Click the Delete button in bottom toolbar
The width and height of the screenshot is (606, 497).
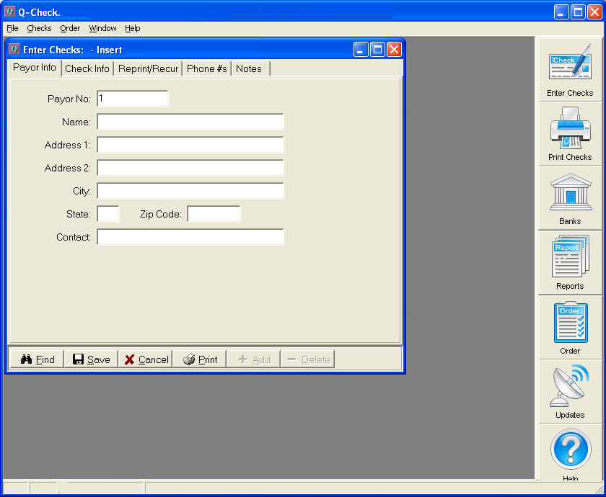(308, 359)
